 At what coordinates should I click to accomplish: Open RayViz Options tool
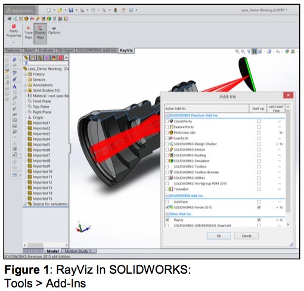coord(54,30)
